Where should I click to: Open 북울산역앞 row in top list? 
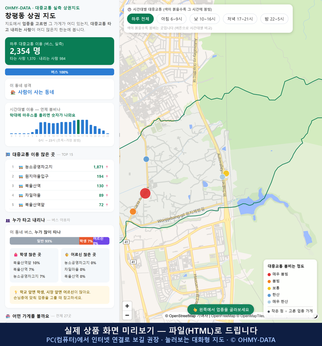pos(59,205)
